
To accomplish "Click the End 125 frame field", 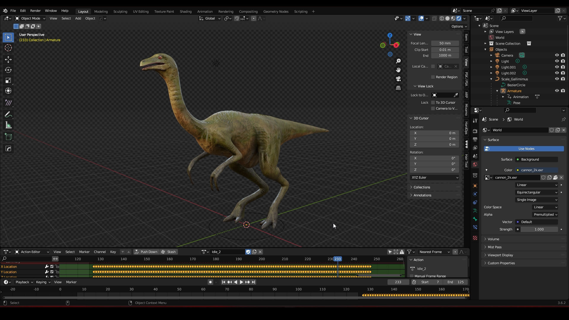I will 456,282.
